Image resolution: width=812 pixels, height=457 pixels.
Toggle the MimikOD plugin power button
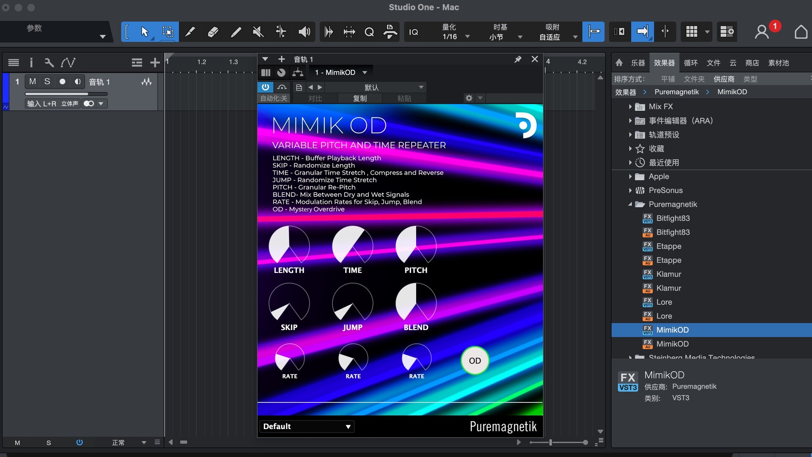[265, 87]
